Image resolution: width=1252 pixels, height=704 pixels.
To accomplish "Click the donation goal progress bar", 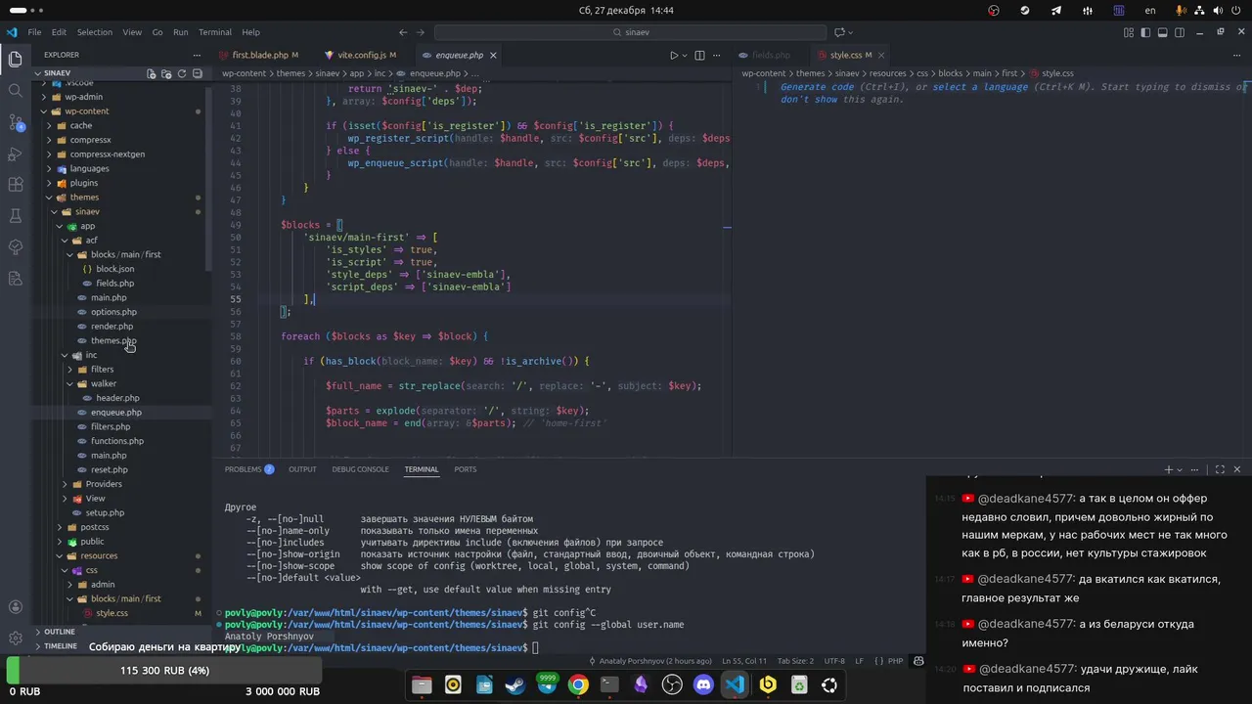I will [164, 671].
